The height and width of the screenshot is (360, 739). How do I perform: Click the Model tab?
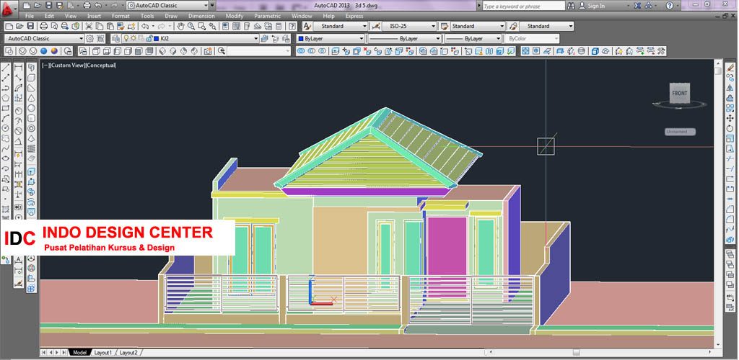click(x=79, y=353)
